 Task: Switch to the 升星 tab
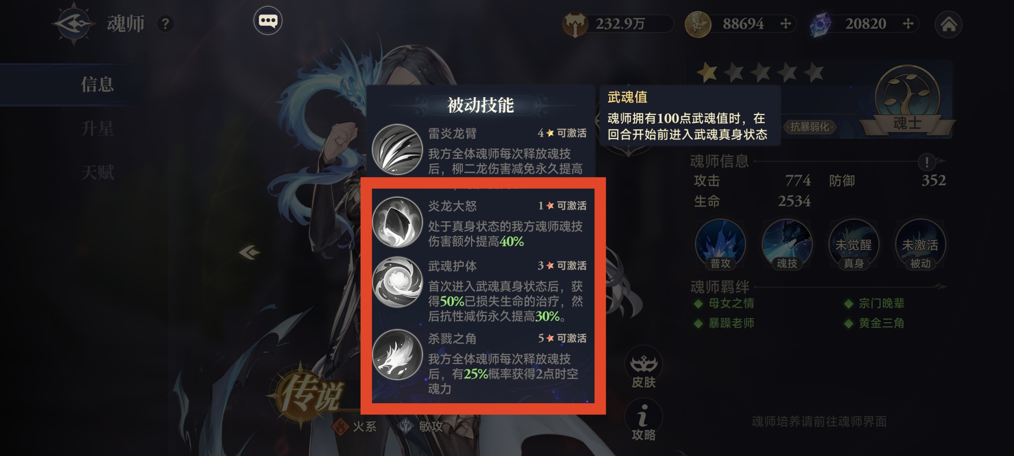point(97,128)
